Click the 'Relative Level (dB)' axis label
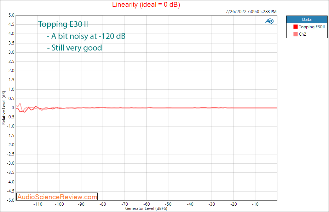Image resolution: width=329 pixels, height=212 pixels. pyautogui.click(x=4, y=108)
